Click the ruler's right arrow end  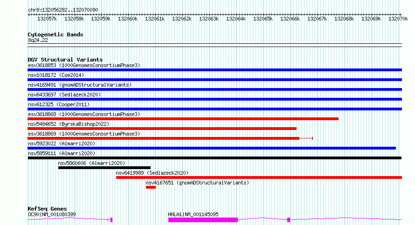point(401,14)
